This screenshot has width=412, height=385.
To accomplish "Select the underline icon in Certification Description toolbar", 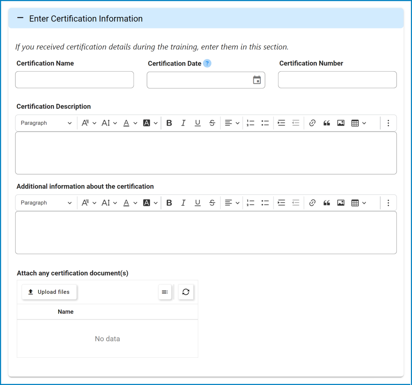I will [x=198, y=122].
